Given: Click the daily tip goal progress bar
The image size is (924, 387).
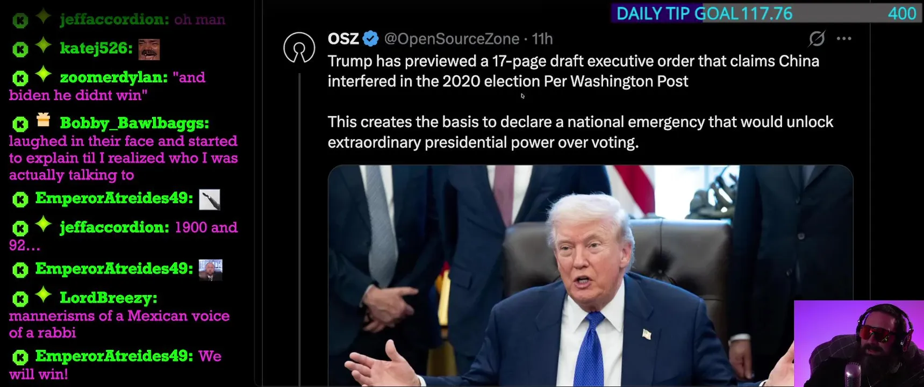Looking at the screenshot, I should coord(767,13).
